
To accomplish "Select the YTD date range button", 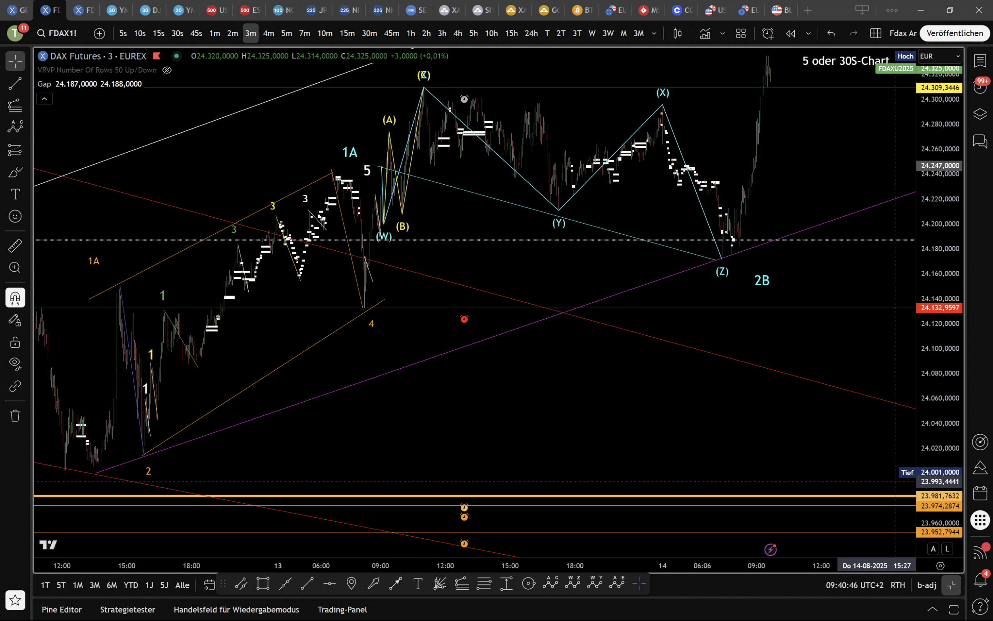I will point(131,585).
